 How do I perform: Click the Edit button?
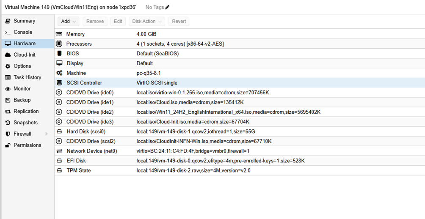[x=118, y=22]
